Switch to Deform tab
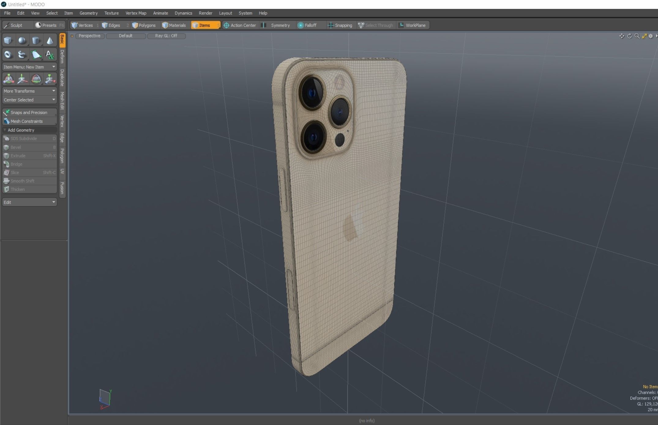The image size is (658, 425). [x=62, y=57]
